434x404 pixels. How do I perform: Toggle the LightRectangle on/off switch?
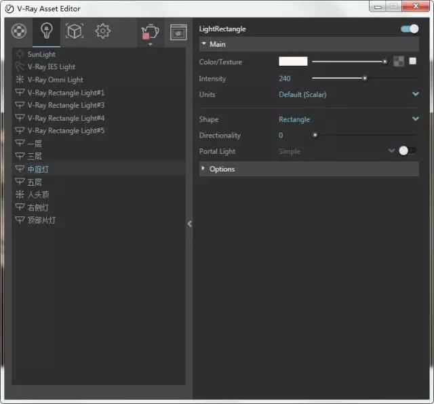410,28
